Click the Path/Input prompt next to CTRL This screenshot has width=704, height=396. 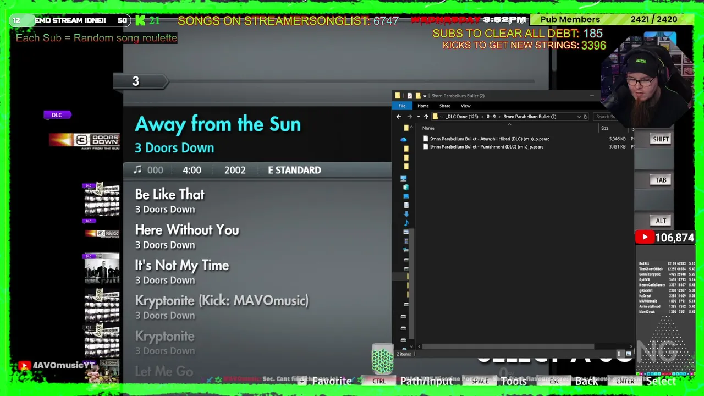[426, 381]
